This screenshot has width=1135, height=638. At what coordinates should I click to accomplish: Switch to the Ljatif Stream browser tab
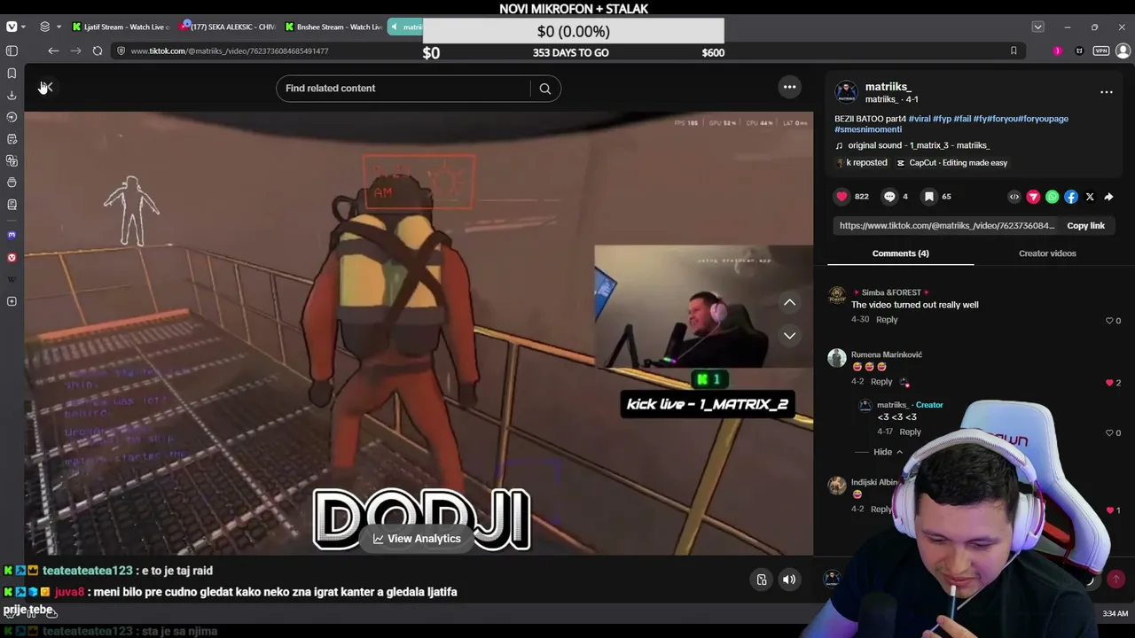pos(120,27)
